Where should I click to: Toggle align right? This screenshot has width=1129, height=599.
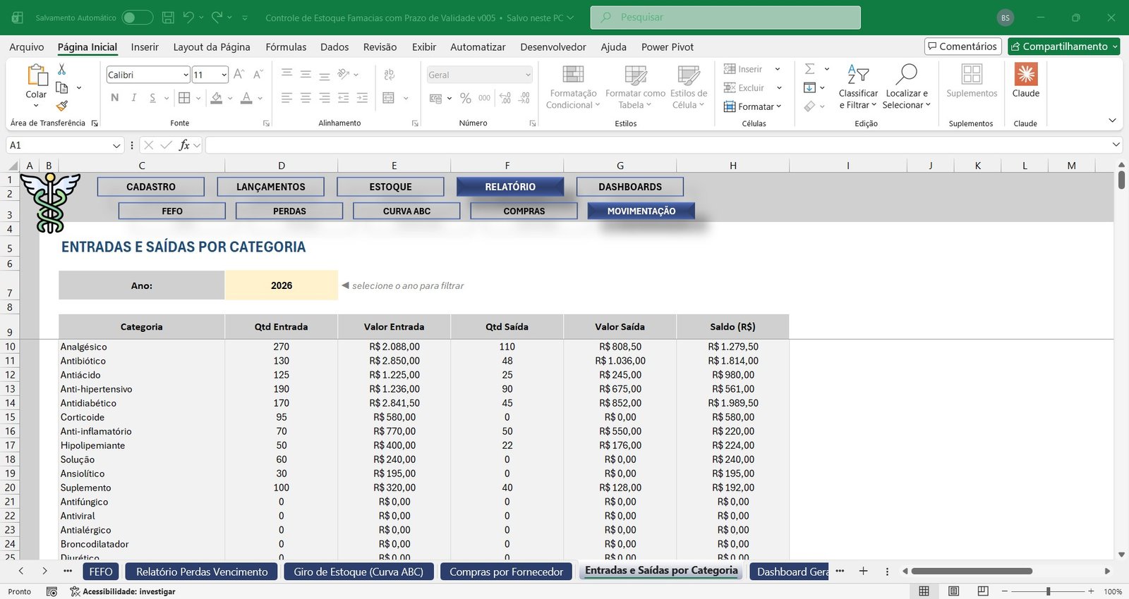pos(325,98)
